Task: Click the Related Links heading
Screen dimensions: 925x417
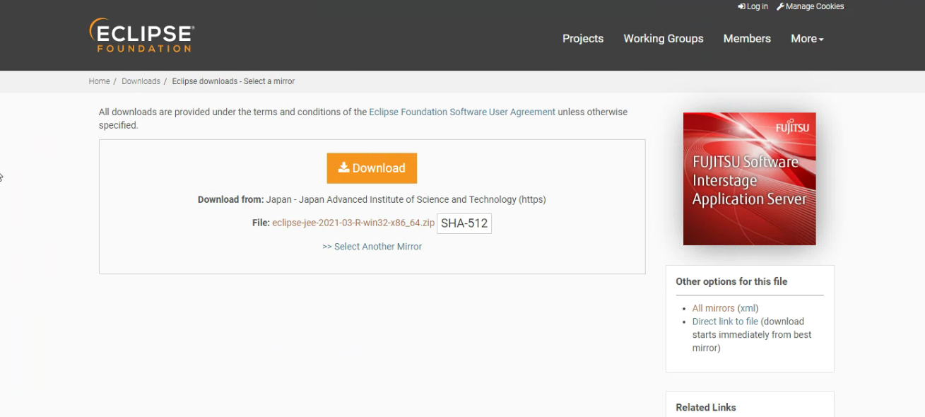Action: coord(706,407)
